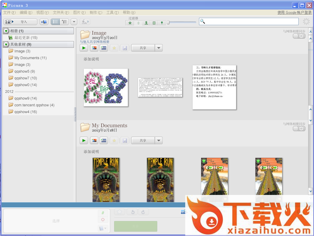Image resolution: width=314 pixels, height=236 pixels.
Task: Click the 导入 import button
Action: [20, 22]
